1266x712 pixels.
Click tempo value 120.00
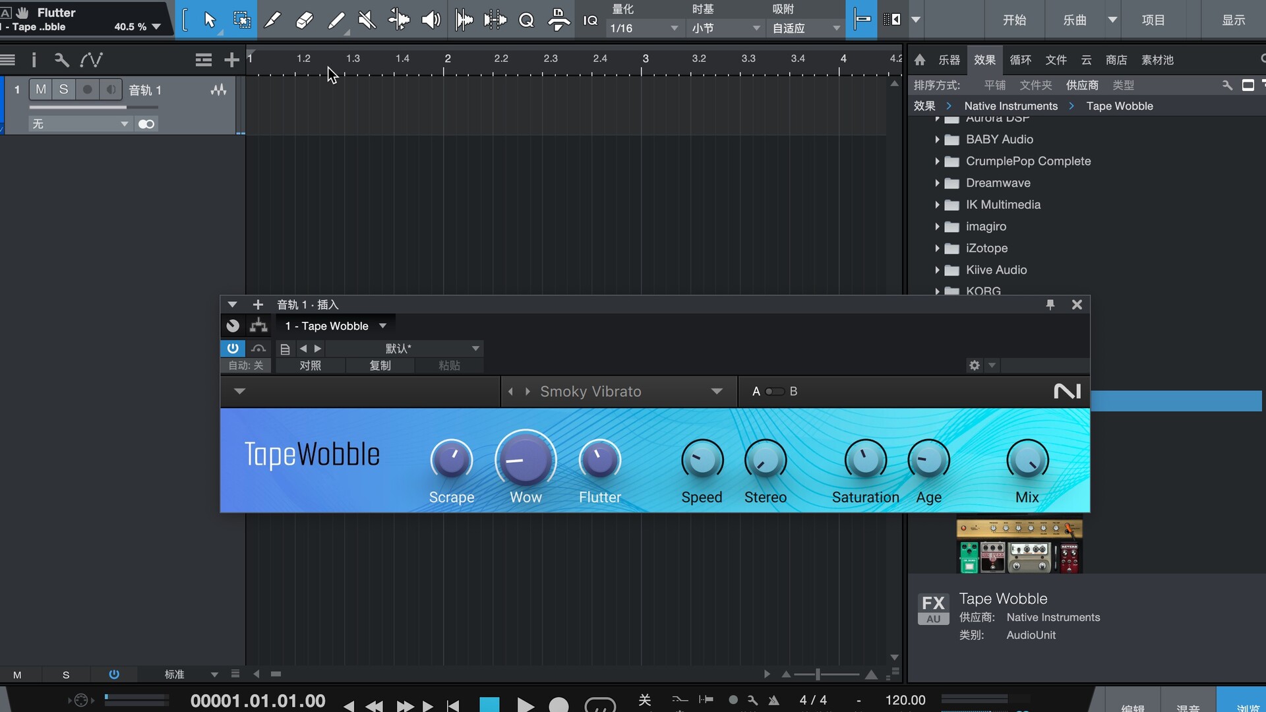pyautogui.click(x=905, y=700)
